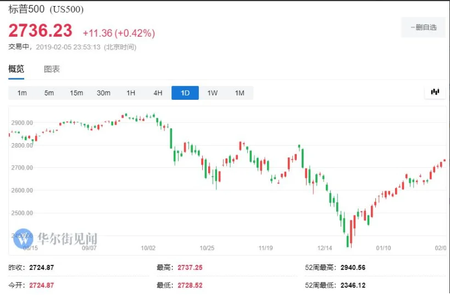Click the 52周最高 value 2940.56
This screenshot has height=295, width=450.
[353, 268]
